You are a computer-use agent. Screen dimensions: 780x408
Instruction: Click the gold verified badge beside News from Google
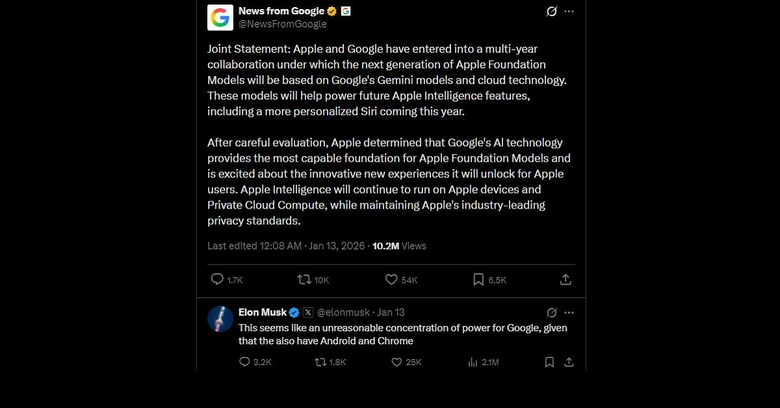[332, 10]
